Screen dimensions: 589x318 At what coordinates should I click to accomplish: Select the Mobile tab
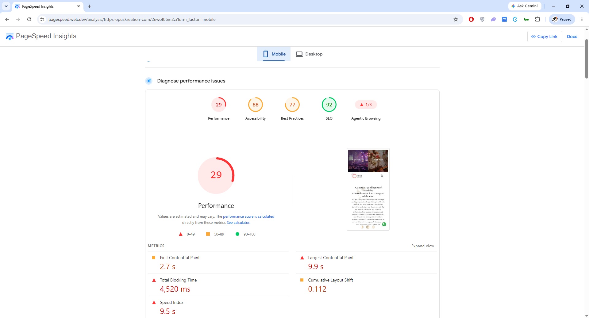pyautogui.click(x=274, y=54)
